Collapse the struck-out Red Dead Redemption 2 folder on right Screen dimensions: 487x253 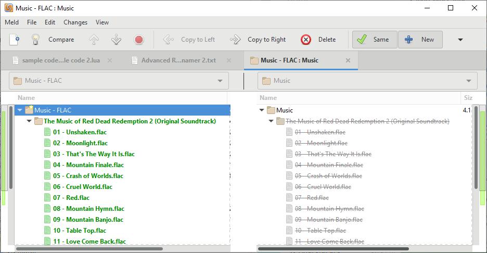(271, 121)
